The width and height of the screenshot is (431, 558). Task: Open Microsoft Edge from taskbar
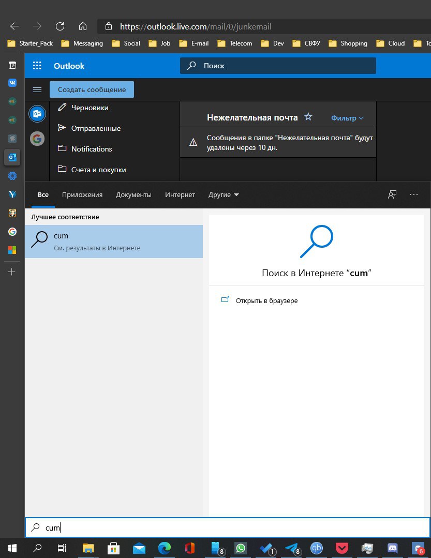[x=165, y=548]
